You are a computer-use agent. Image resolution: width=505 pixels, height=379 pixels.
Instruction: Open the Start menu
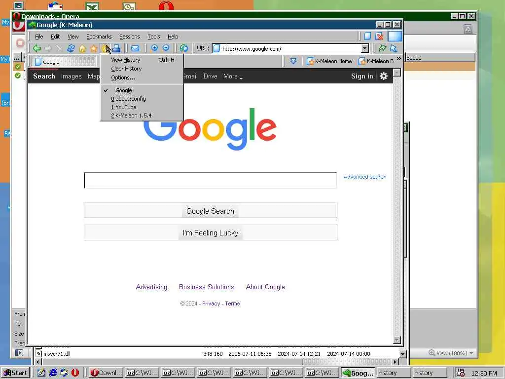[15, 373]
